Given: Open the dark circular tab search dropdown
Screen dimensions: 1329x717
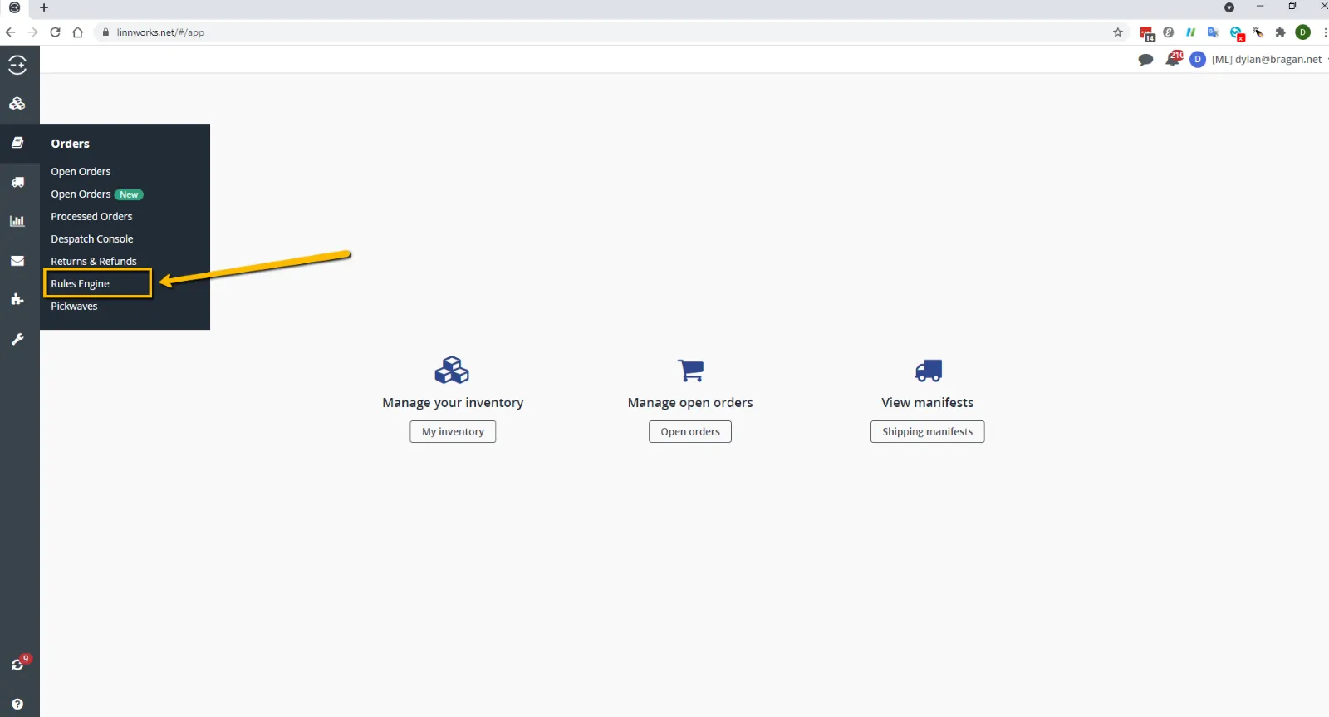Looking at the screenshot, I should [1229, 7].
